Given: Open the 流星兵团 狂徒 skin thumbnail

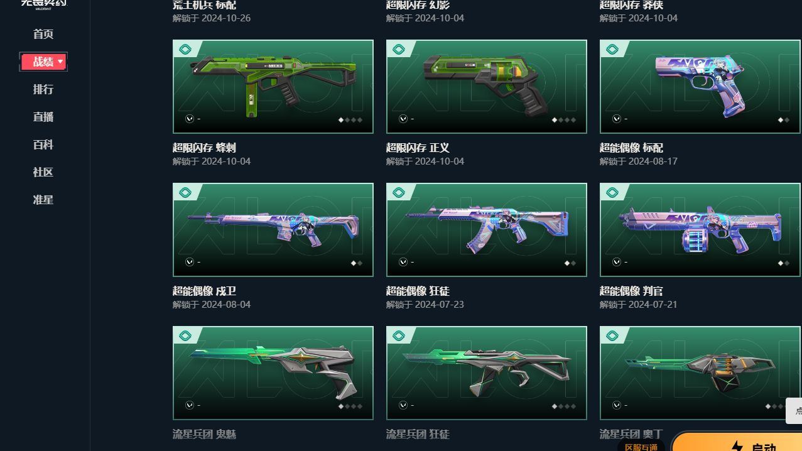Looking at the screenshot, I should 487,373.
